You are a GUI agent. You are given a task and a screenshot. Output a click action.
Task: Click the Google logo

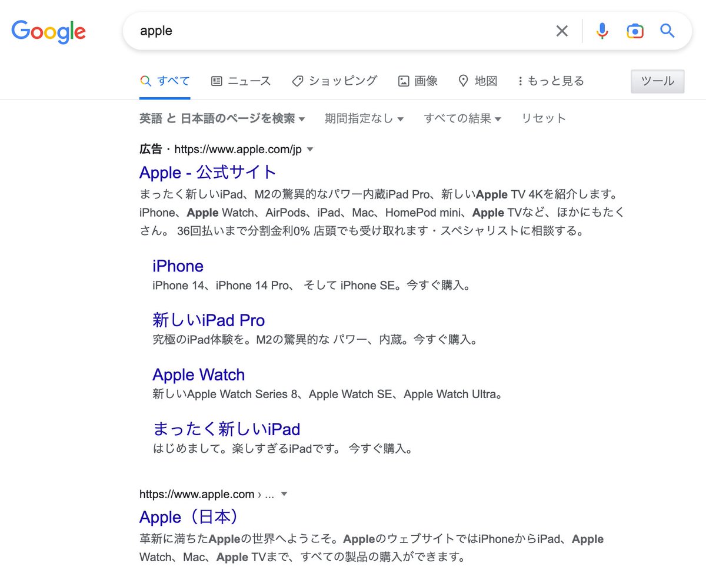pyautogui.click(x=48, y=31)
